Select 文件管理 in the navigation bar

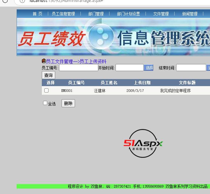coord(161,14)
